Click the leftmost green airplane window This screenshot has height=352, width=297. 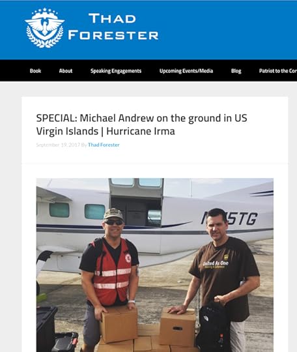(59, 210)
